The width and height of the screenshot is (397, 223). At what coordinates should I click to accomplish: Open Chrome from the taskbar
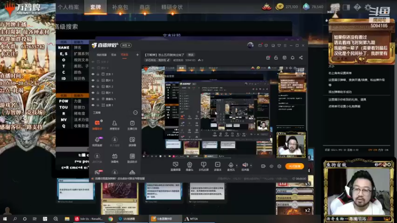(111, 219)
